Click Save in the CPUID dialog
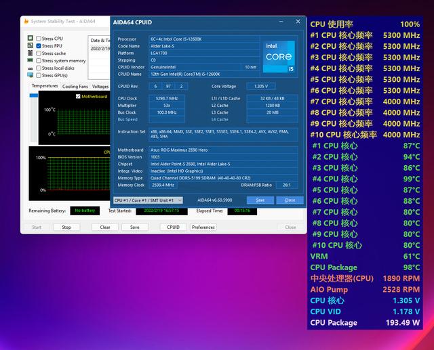This screenshot has height=350, width=434. 260,200
